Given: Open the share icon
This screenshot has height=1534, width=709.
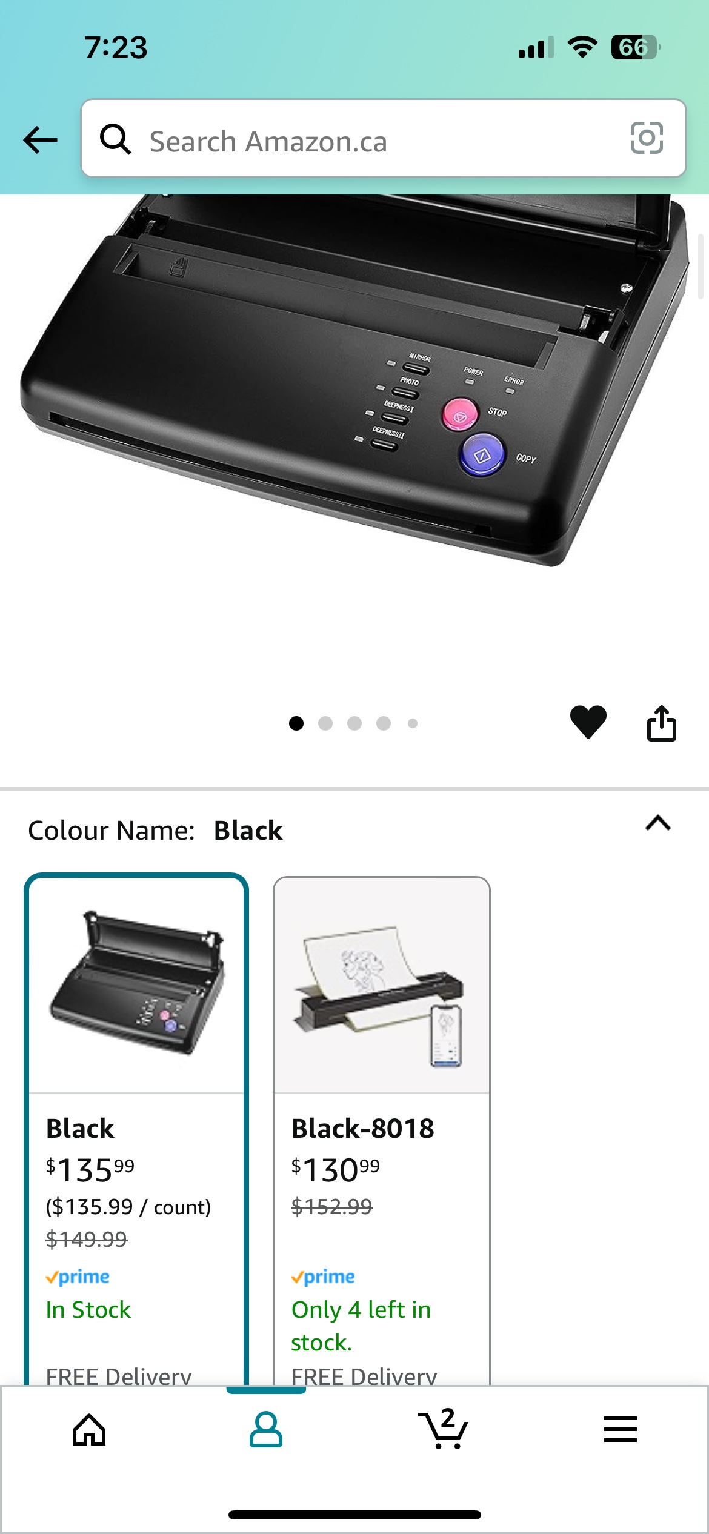Looking at the screenshot, I should pyautogui.click(x=661, y=723).
